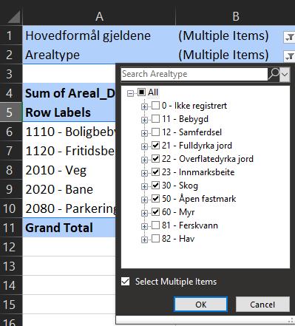Toggle Select Multiple Items checkbox
The width and height of the screenshot is (295, 326).
[x=126, y=282]
